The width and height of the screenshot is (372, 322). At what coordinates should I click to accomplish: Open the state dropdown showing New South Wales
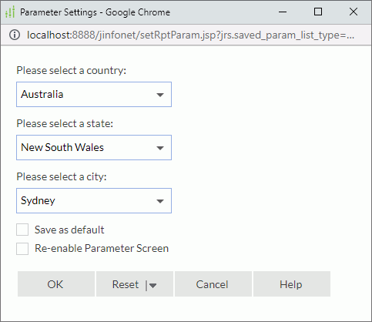point(94,148)
